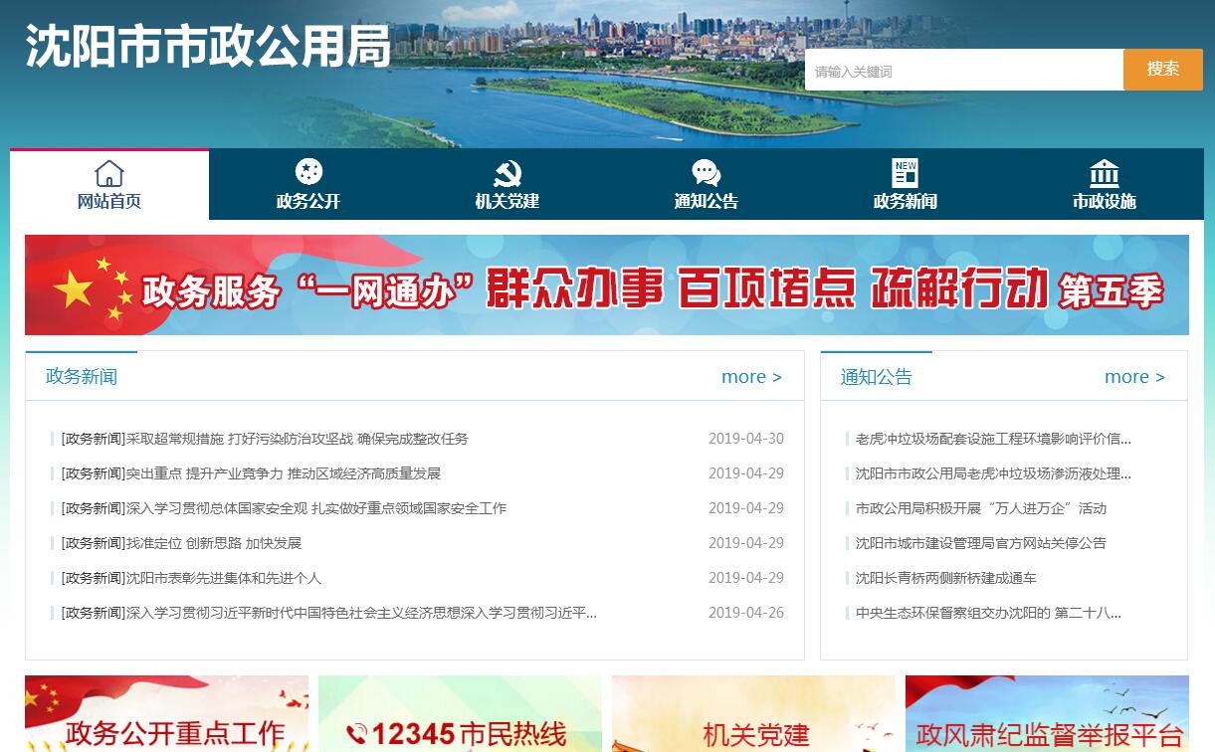1215x752 pixels.
Task: Switch to the 市政设施 navigation tab label
Action: pos(1105,201)
